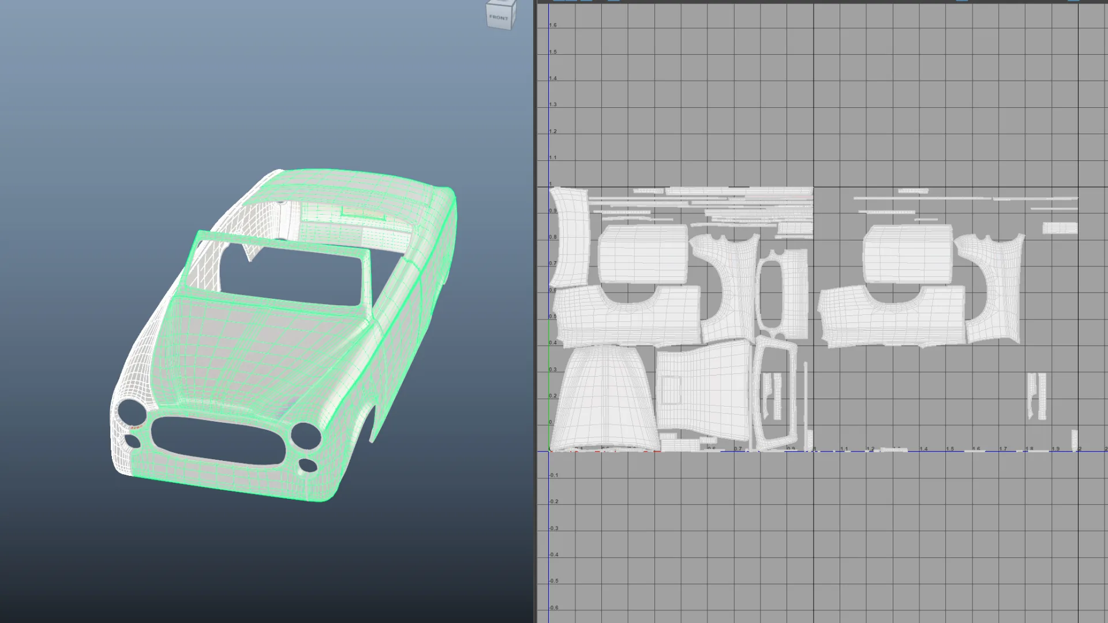Click the 1.6 label on the UV grid axis
This screenshot has width=1108, height=623.
553,25
